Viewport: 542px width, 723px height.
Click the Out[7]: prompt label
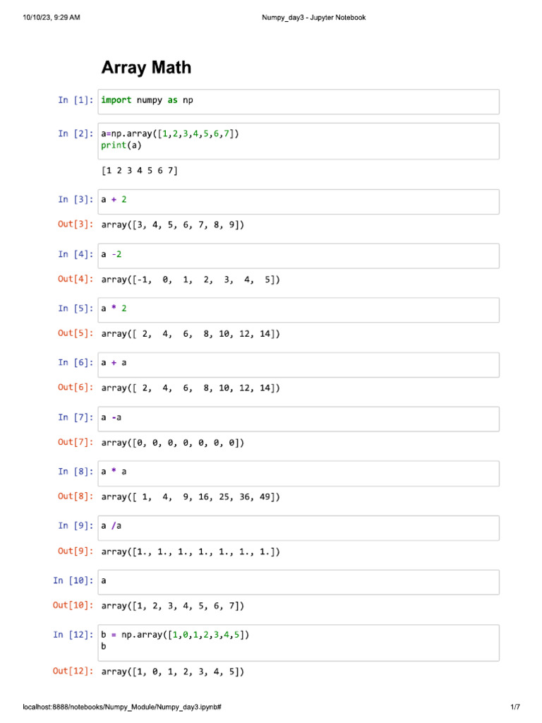click(x=76, y=442)
